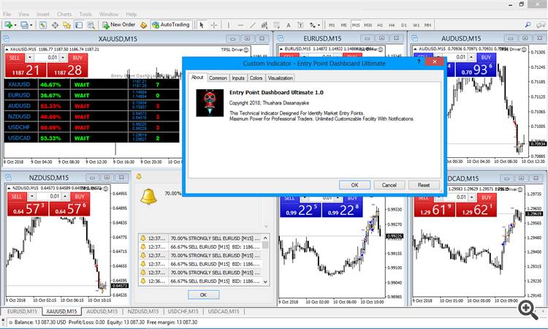
Task: Click Cancel in the indicator dialog
Action: (x=389, y=185)
